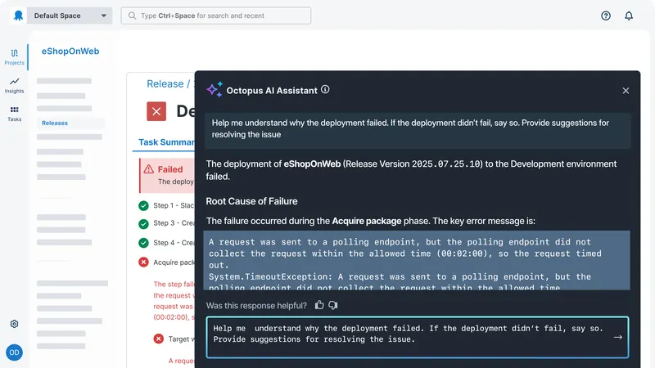
Task: Switch to the Task Summary tab
Action: pyautogui.click(x=166, y=142)
